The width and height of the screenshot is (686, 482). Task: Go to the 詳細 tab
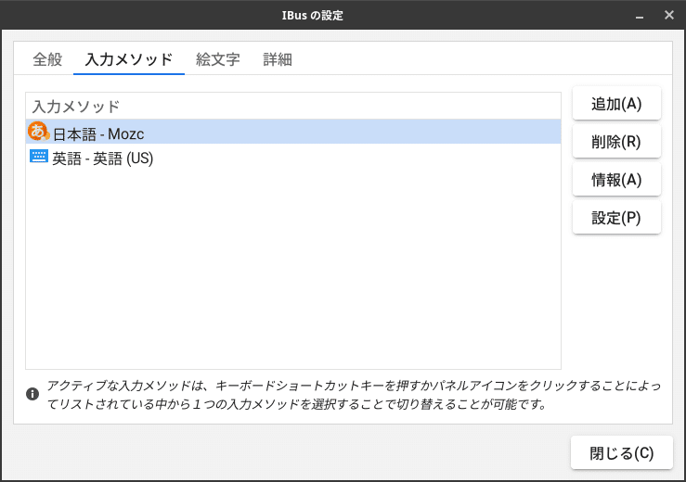pyautogui.click(x=278, y=59)
